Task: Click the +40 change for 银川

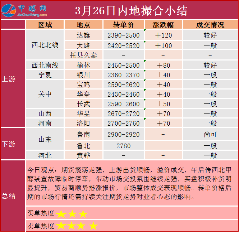Action: pos(163,75)
